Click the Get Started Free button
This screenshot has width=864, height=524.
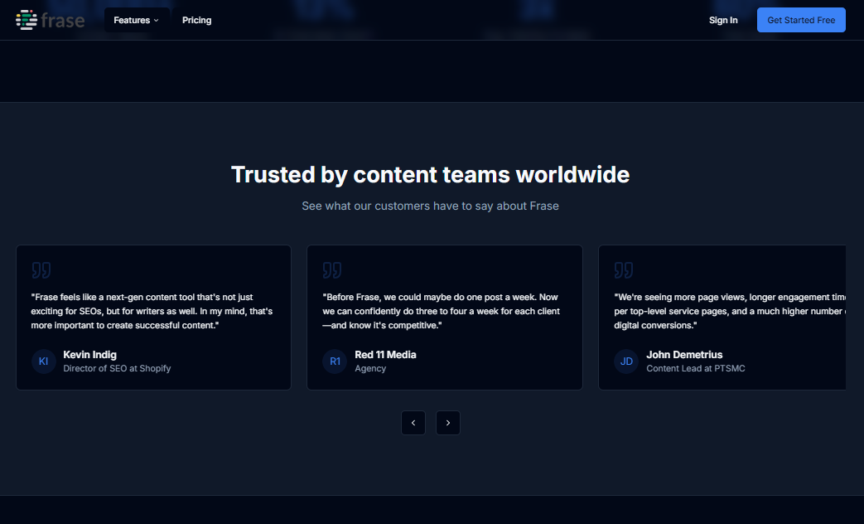click(x=801, y=21)
